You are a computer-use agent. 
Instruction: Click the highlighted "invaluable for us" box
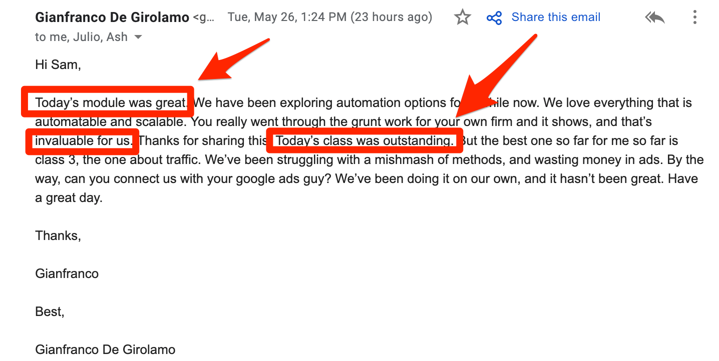82,141
